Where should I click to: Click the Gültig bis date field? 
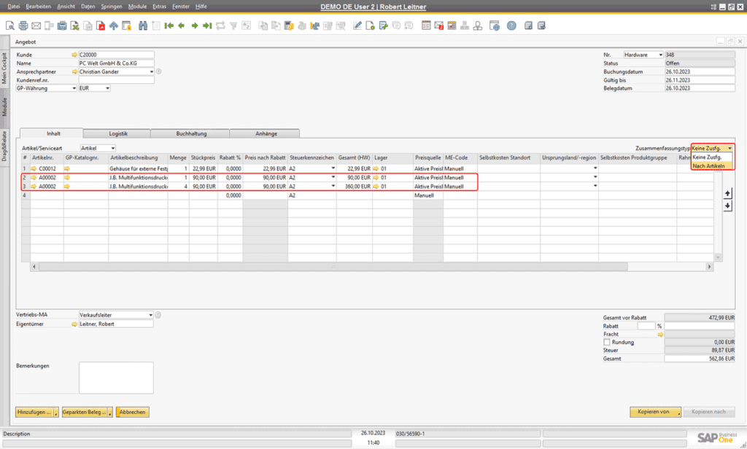coord(700,80)
